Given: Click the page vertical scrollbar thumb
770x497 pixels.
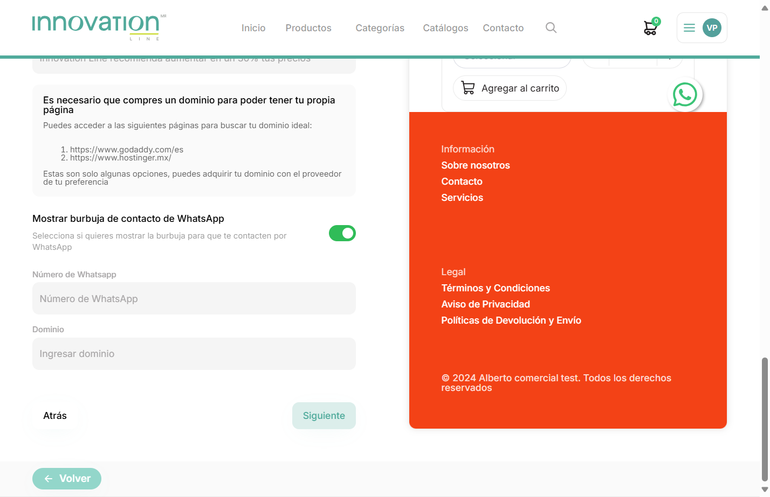Looking at the screenshot, I should [x=765, y=419].
